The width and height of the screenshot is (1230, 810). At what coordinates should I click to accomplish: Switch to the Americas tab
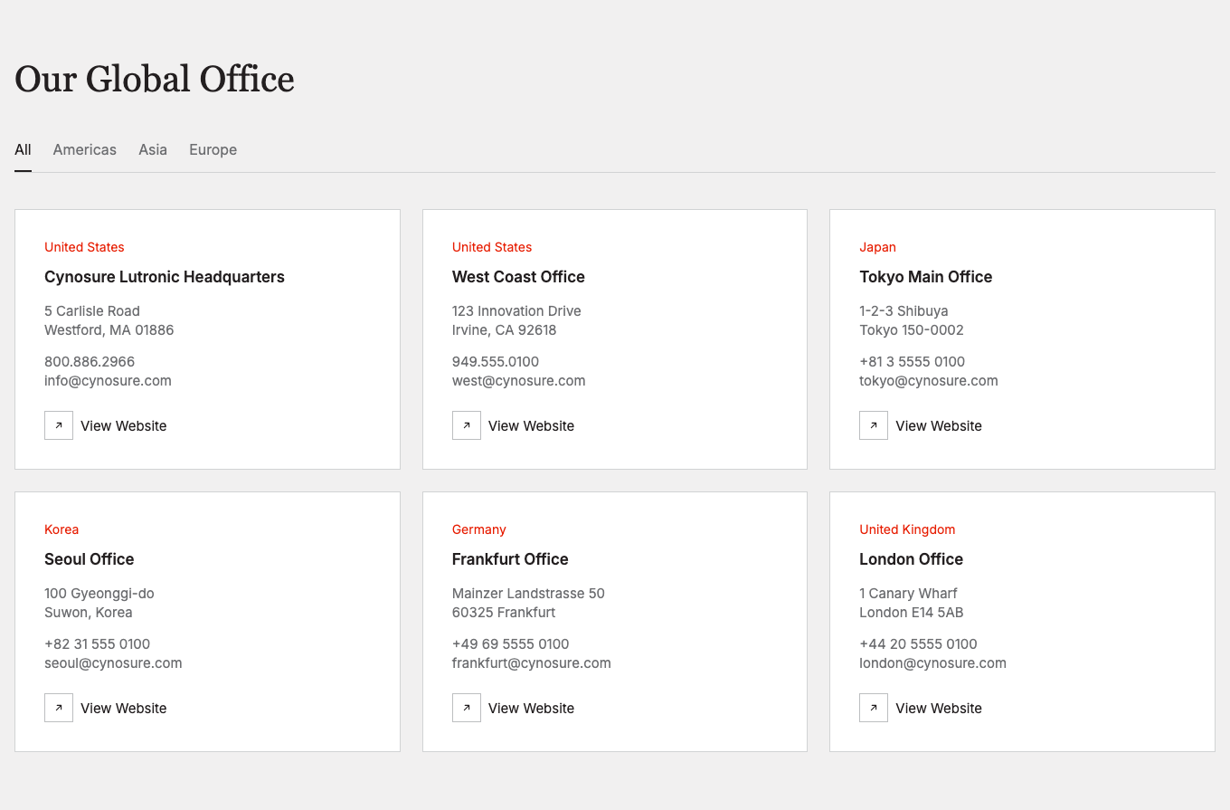85,150
